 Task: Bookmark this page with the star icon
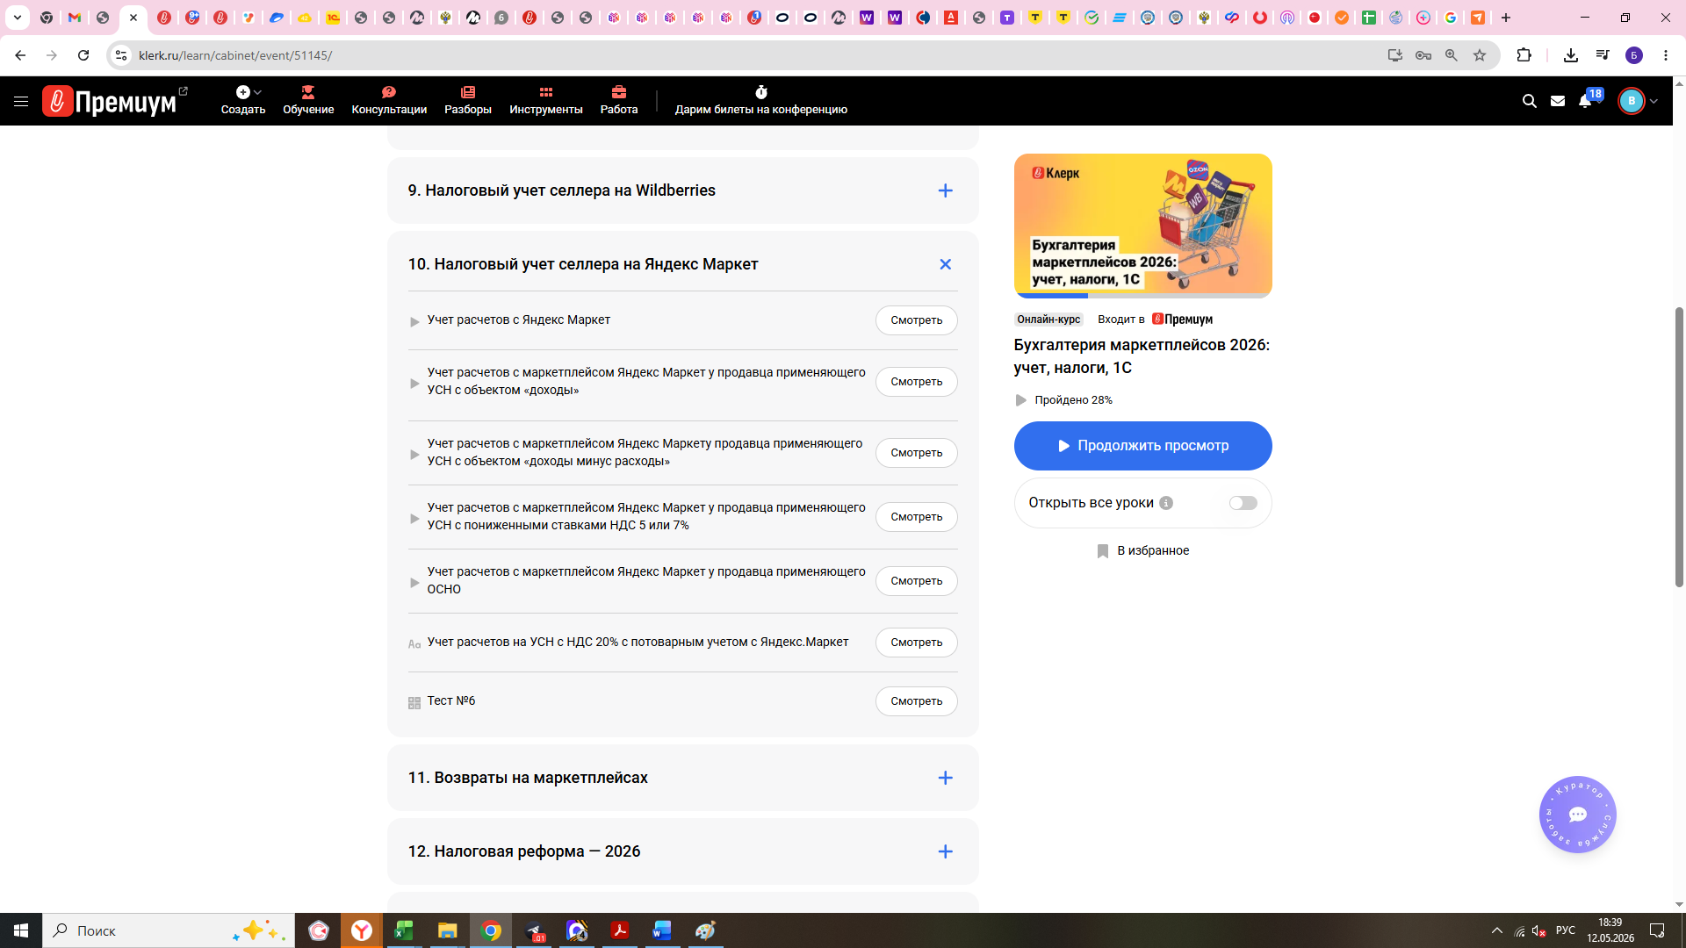(1480, 55)
